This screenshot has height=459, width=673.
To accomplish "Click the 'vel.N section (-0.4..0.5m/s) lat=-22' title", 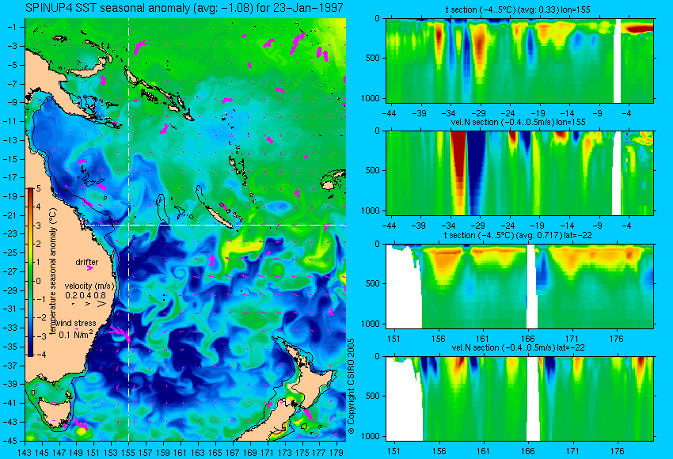I will point(518,348).
